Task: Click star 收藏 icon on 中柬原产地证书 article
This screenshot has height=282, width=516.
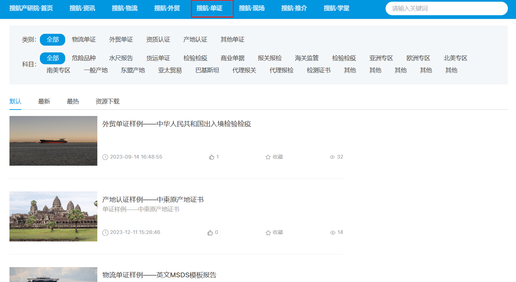Action: [268, 233]
